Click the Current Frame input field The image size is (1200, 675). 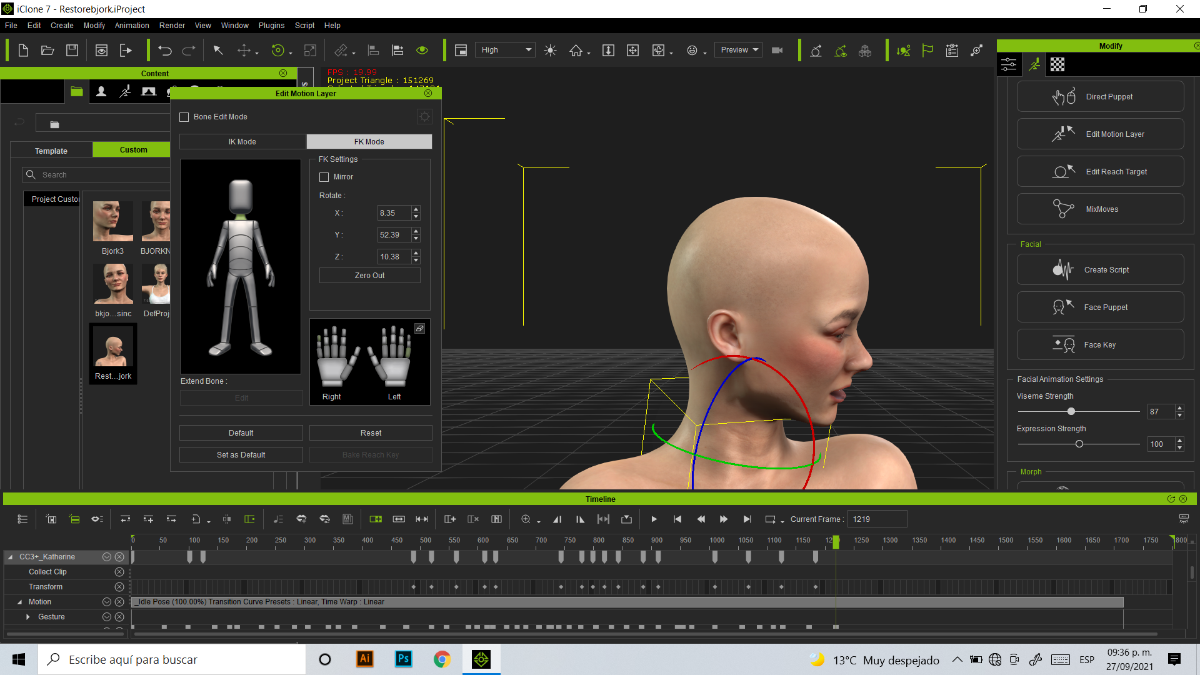coord(878,519)
